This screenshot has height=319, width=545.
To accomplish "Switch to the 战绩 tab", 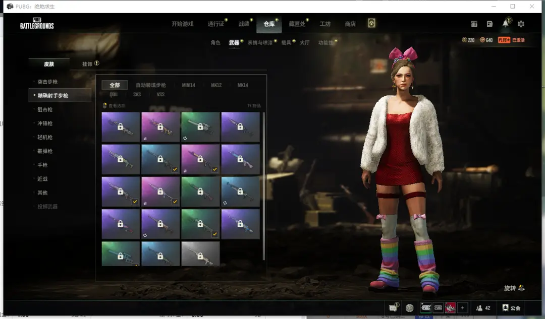I will pyautogui.click(x=244, y=24).
